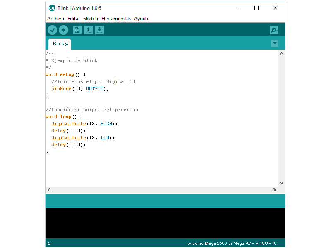Click the last 'delay(1000);' line
331x248 pixels.
[69, 145]
